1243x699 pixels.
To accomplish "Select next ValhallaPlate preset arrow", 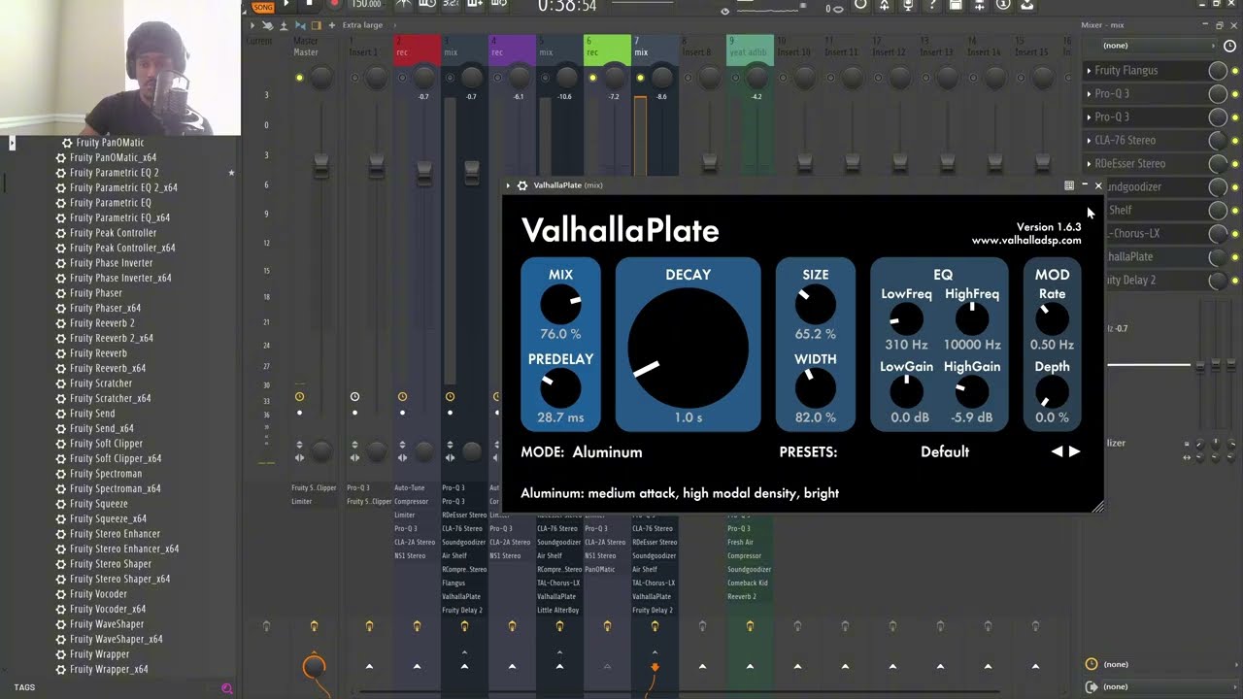I will click(1074, 451).
